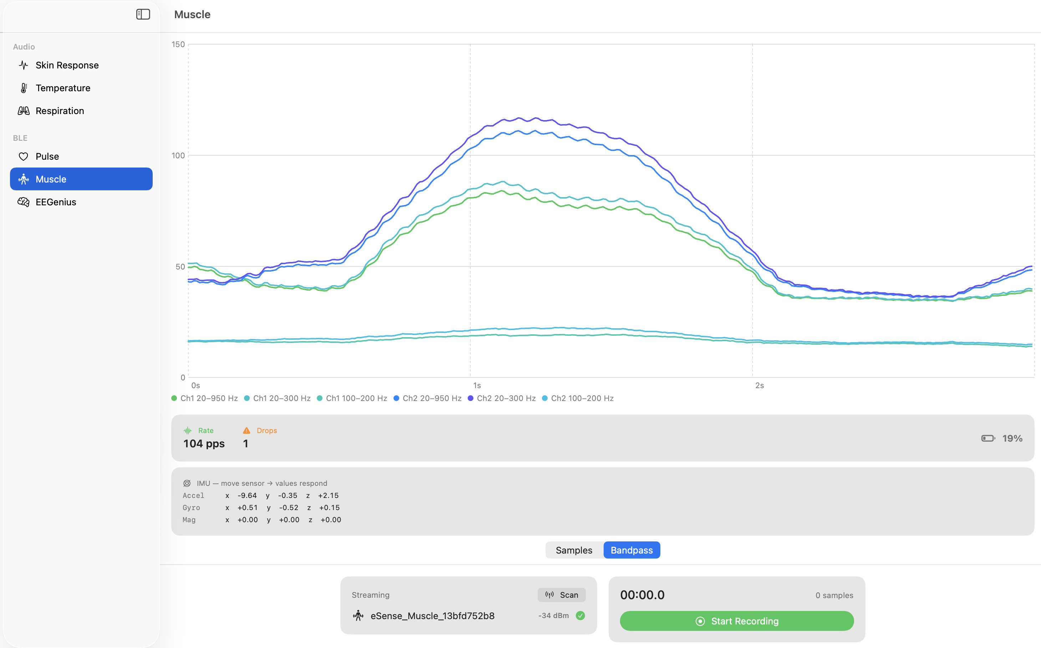
Task: Select the Pulse heart icon
Action: 24,156
